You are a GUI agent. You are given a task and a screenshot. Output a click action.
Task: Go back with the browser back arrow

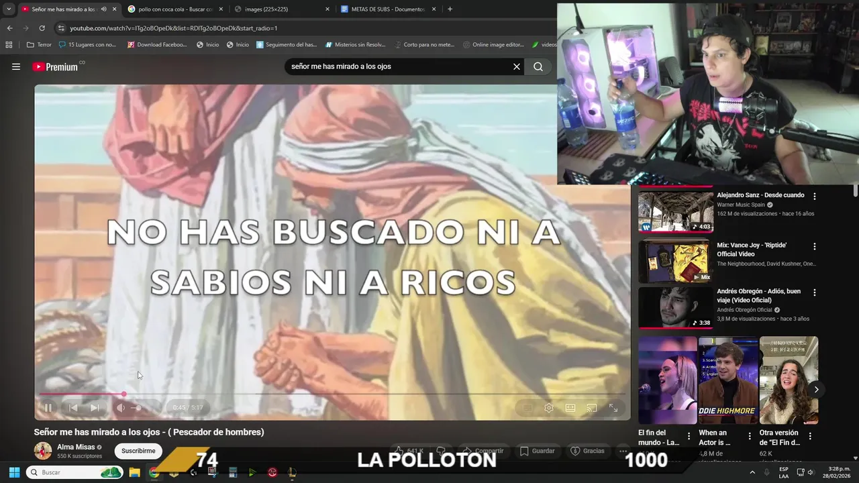[9, 28]
